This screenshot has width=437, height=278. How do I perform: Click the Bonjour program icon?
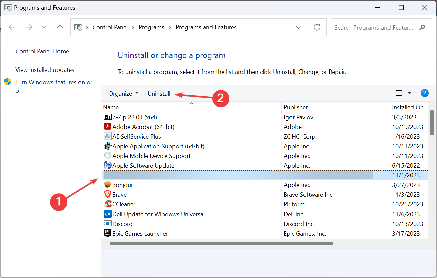coord(107,185)
